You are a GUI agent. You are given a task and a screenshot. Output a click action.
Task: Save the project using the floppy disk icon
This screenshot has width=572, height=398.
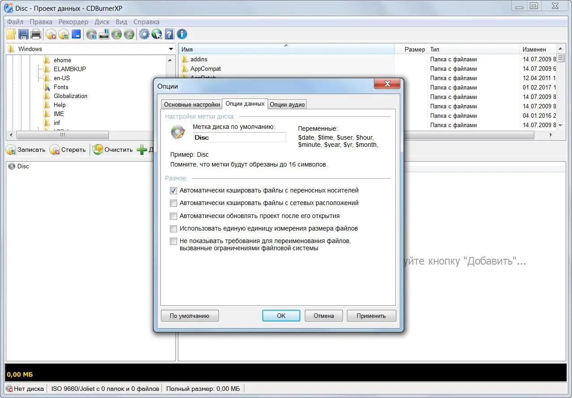click(x=23, y=34)
